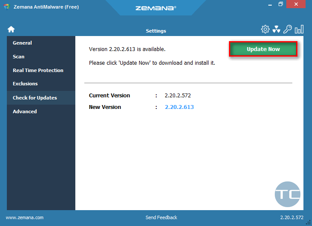Open the Settings gear icon
Image resolution: width=312 pixels, height=226 pixels.
coord(265,29)
